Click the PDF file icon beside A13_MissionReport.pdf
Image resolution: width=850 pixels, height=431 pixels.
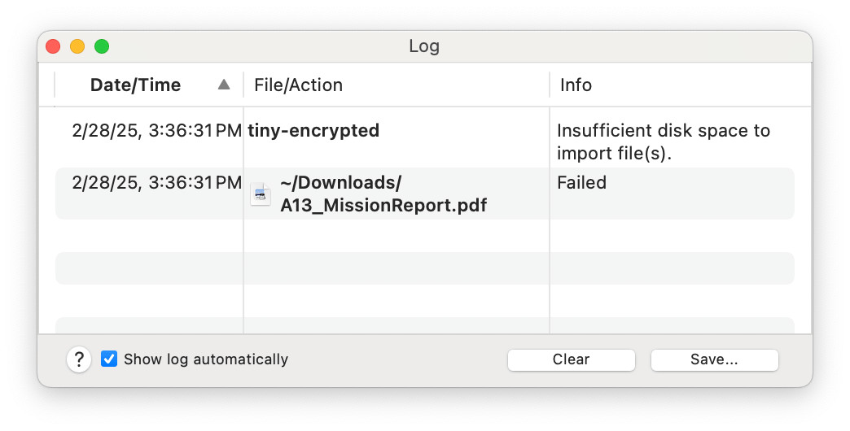click(x=261, y=194)
